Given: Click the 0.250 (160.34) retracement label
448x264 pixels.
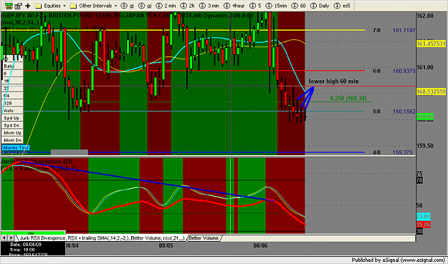Looking at the screenshot, I should tap(348, 98).
